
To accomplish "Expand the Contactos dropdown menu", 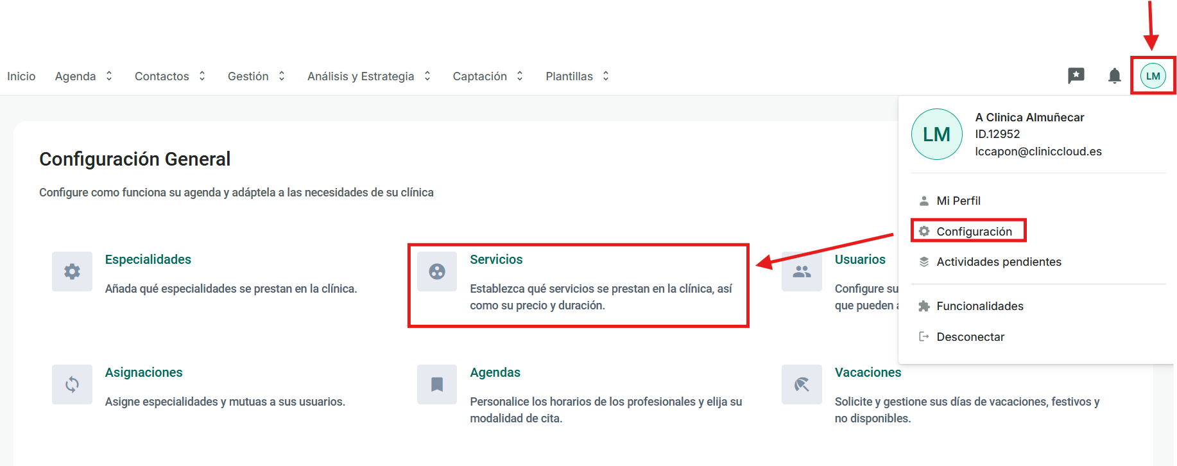I will [x=169, y=76].
